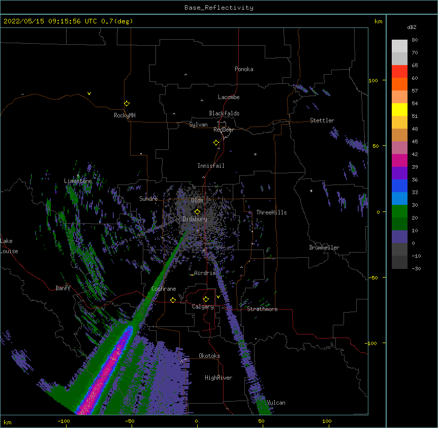The height and width of the screenshot is (428, 438).
Task: Click the -50 tick on the right vertical axis
Action: (x=373, y=278)
